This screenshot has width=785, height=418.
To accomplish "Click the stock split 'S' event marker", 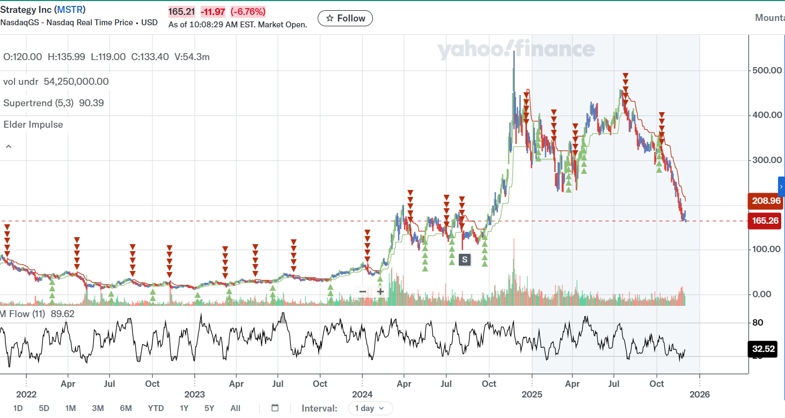I will pyautogui.click(x=465, y=260).
